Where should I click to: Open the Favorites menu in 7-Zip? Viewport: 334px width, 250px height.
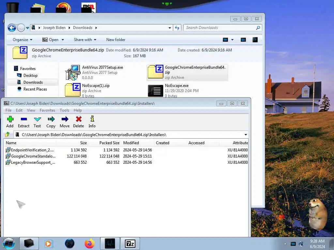click(x=47, y=110)
